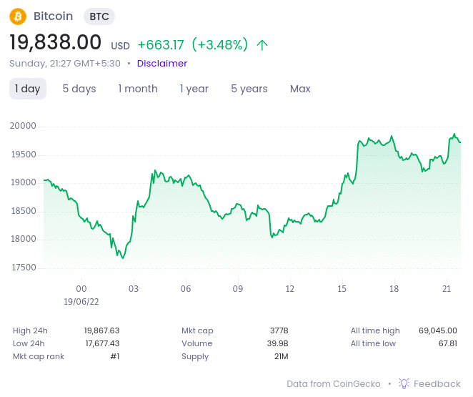Show the 1 month price chart
The width and height of the screenshot is (473, 397).
tap(138, 89)
